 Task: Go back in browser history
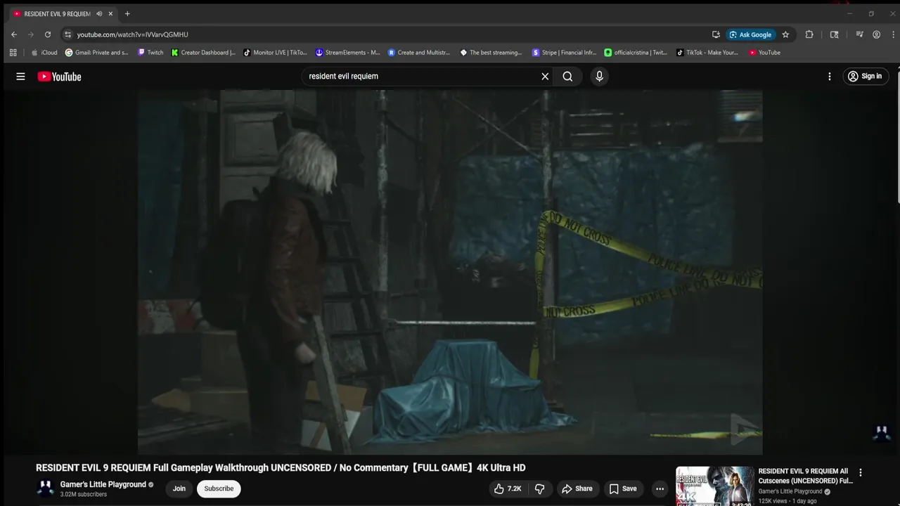[13, 34]
